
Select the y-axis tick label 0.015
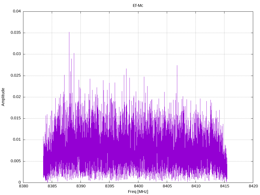click(16, 118)
